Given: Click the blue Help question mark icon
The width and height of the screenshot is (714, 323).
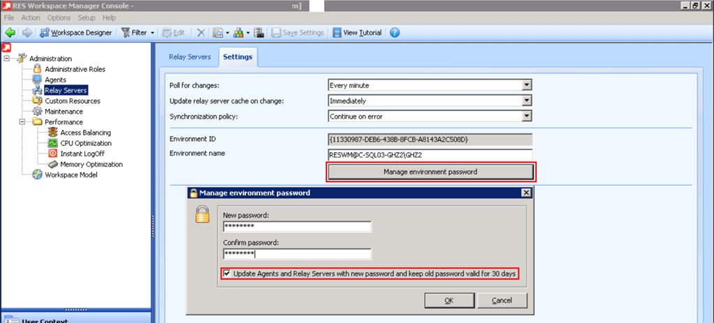Looking at the screenshot, I should 395,33.
